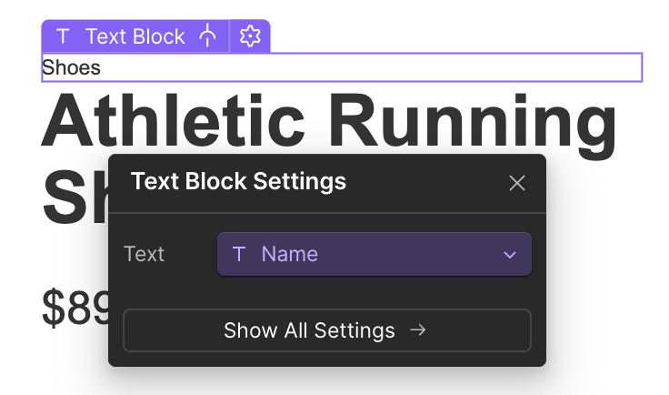Click the T icon on Text Block label
Image resolution: width=669 pixels, height=395 pixels.
tap(62, 36)
